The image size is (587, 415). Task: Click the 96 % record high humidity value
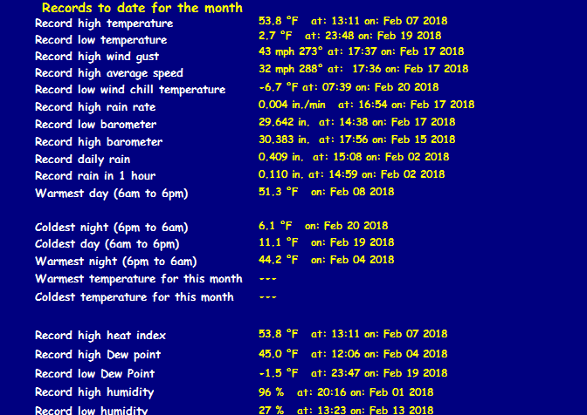pos(272,392)
